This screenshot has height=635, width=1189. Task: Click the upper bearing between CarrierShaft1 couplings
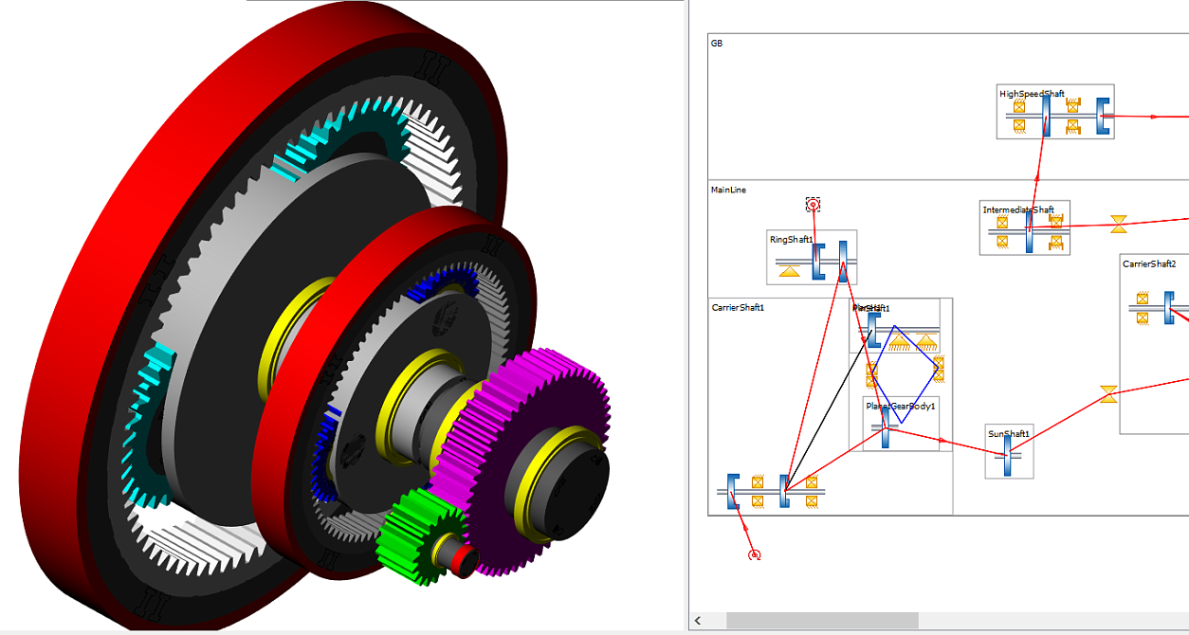coord(758,481)
